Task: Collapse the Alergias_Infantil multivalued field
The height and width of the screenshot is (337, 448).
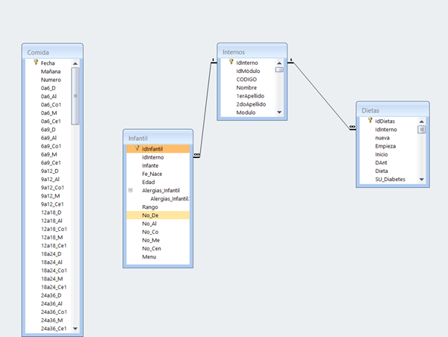Action: tap(131, 191)
